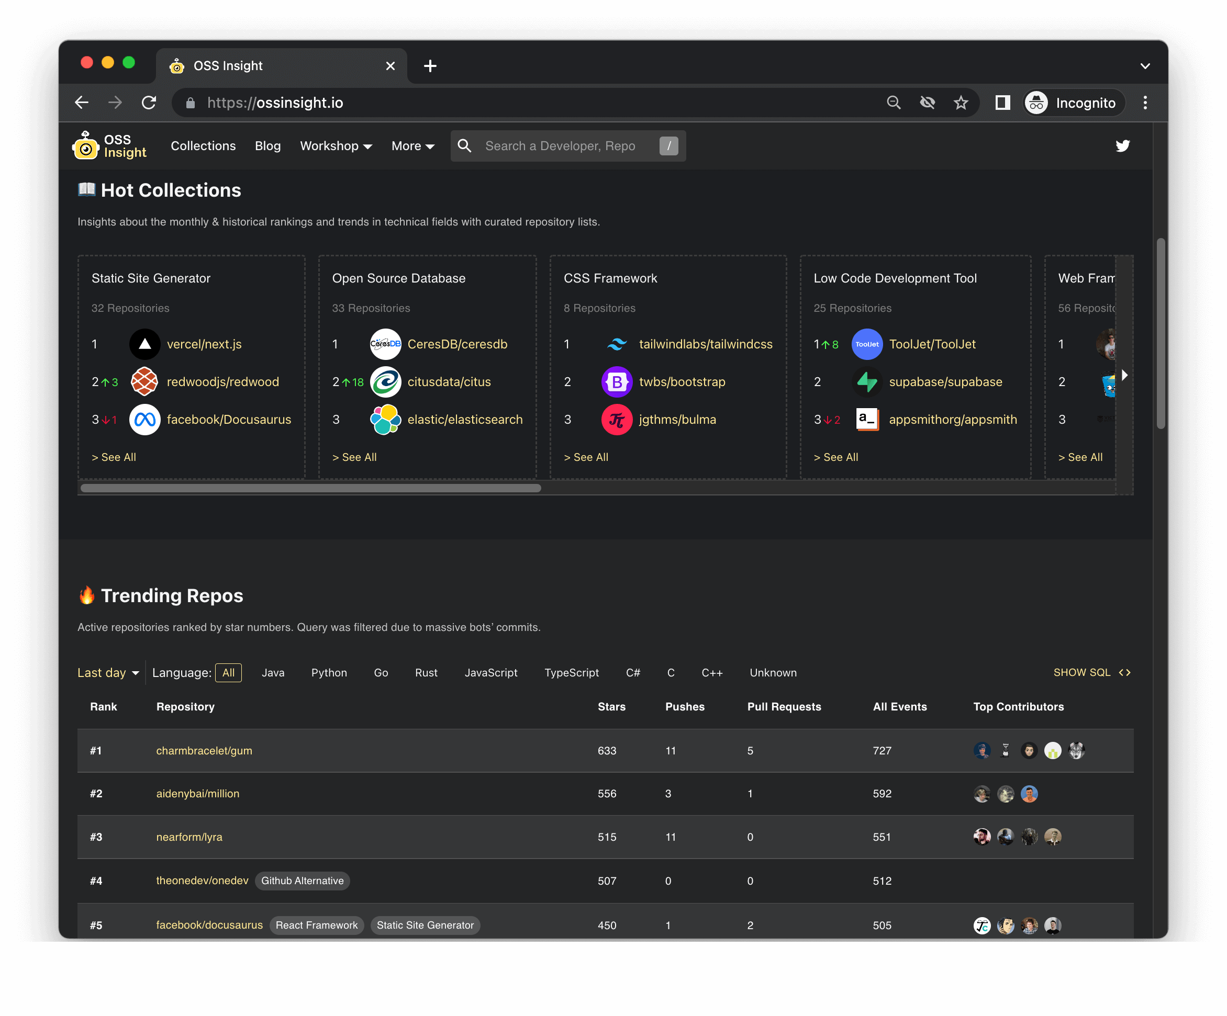
Task: Focus the Search a Developer, Repo field
Action: tap(568, 146)
